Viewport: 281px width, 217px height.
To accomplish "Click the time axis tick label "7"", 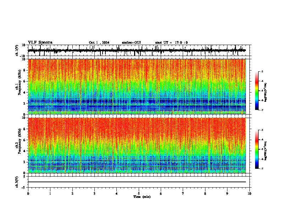I will point(183,194).
